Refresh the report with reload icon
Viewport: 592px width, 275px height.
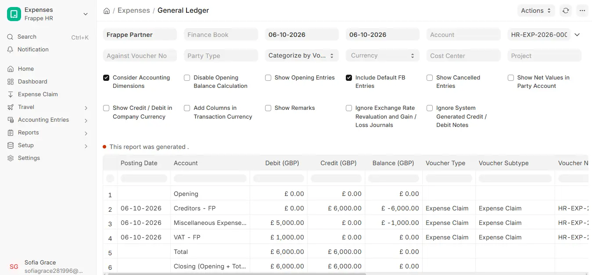point(566,11)
